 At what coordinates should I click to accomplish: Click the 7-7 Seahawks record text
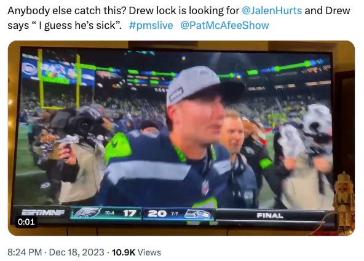click(x=175, y=214)
